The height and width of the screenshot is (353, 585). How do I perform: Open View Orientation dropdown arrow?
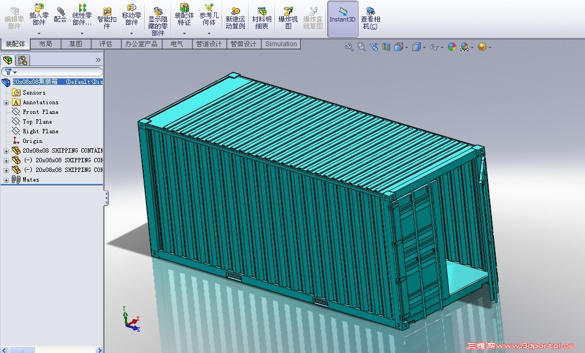click(406, 48)
